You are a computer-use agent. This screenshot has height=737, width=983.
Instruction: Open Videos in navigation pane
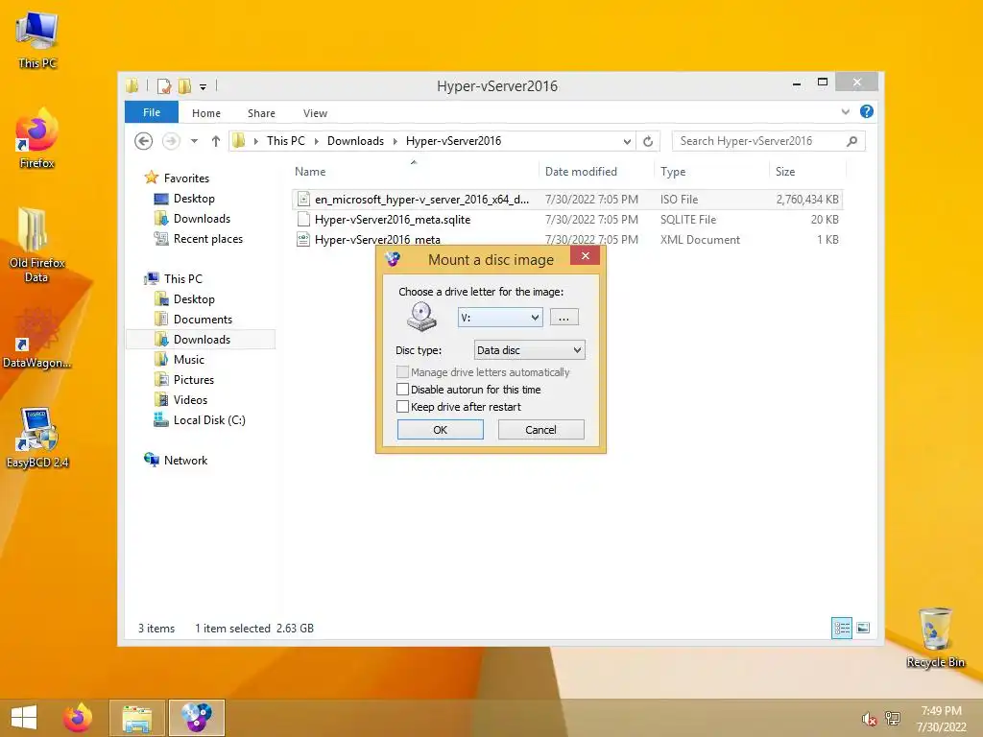click(190, 400)
